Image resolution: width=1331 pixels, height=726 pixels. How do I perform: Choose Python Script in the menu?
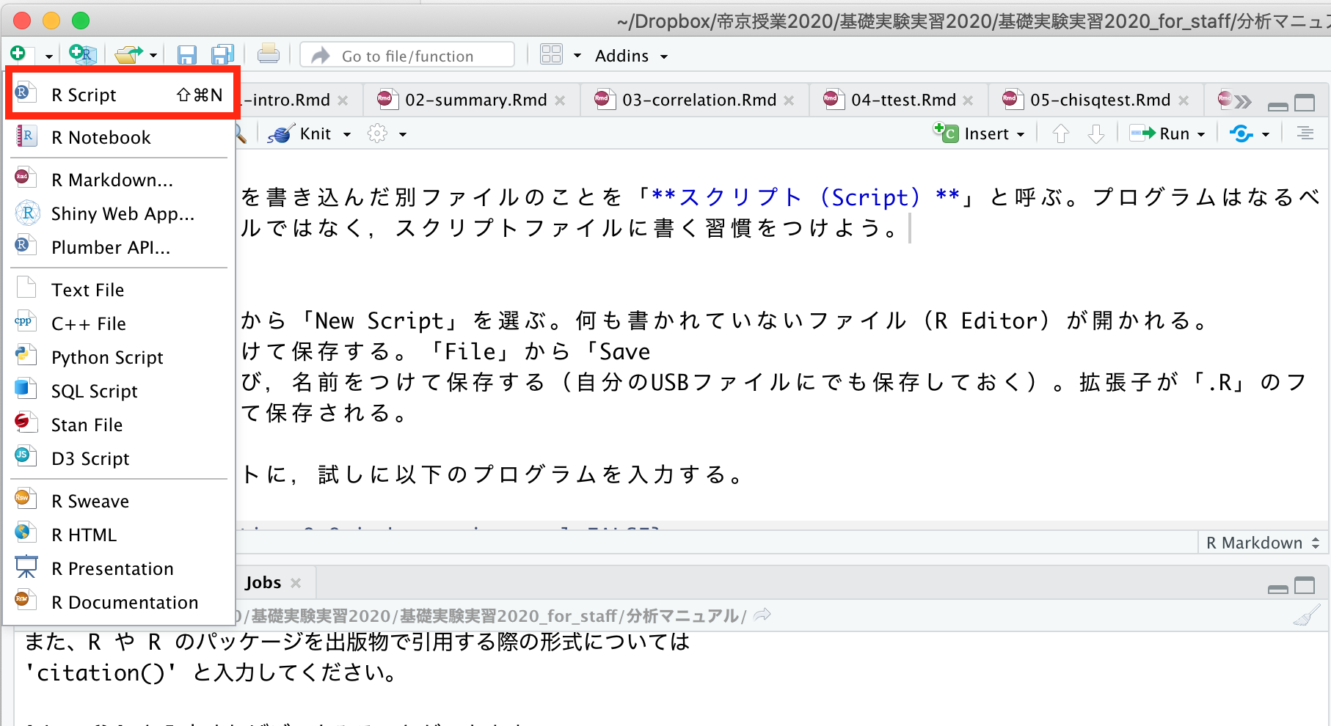pos(107,357)
